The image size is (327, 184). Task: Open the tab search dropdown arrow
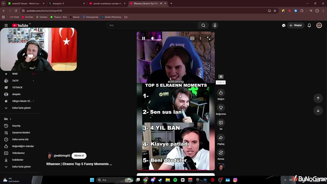pyautogui.click(x=3, y=4)
